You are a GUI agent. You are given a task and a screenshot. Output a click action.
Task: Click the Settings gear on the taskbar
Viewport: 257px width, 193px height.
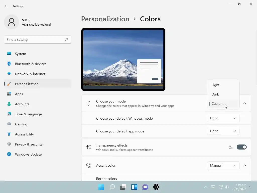156,187
